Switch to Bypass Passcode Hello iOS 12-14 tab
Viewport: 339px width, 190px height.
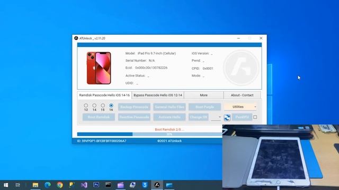click(x=158, y=95)
